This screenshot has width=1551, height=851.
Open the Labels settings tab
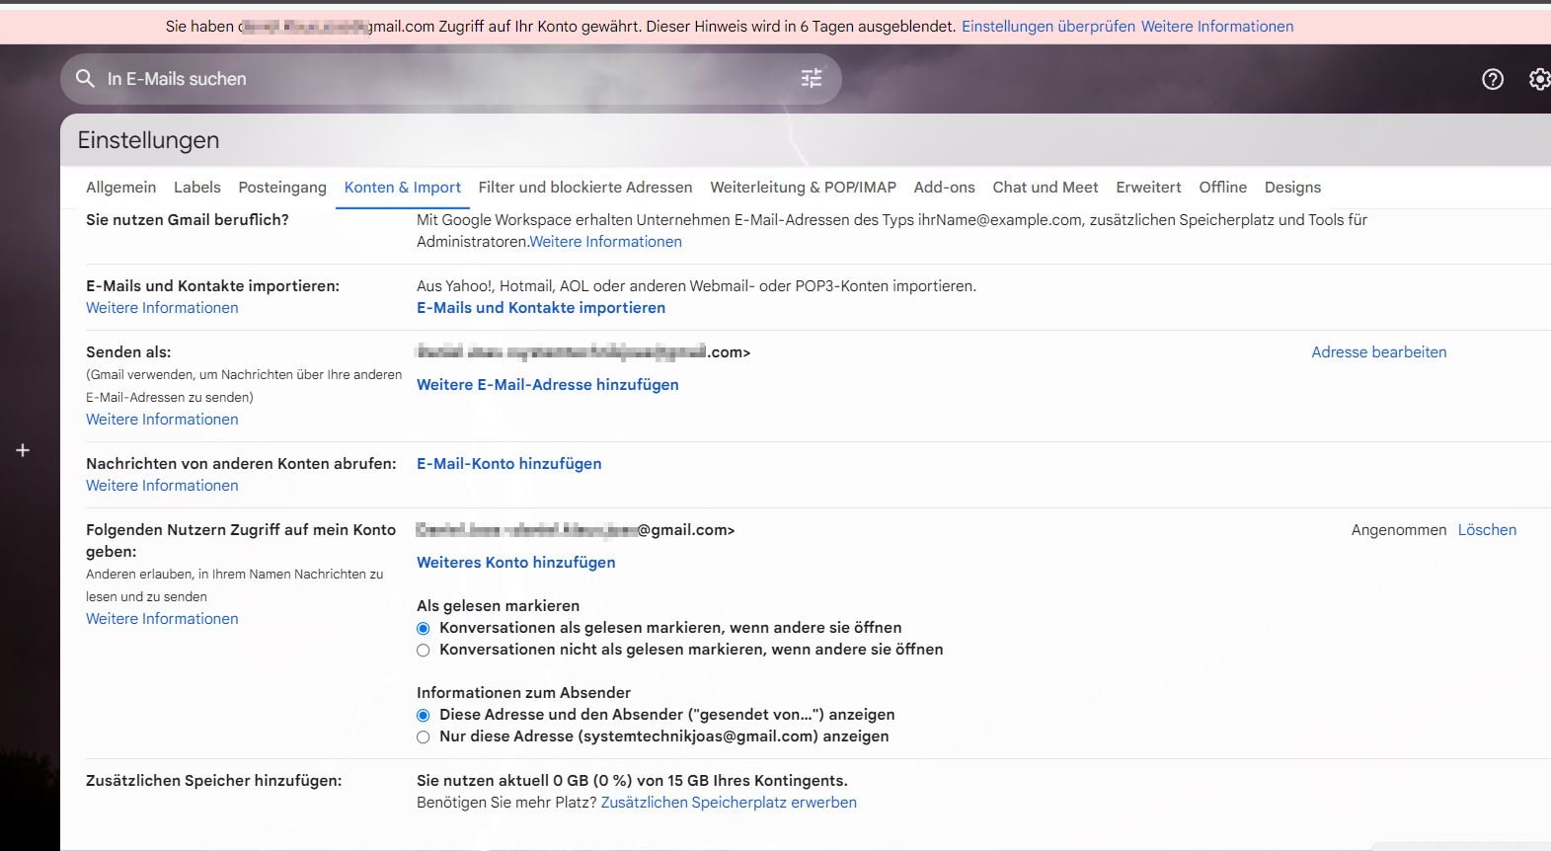196,188
